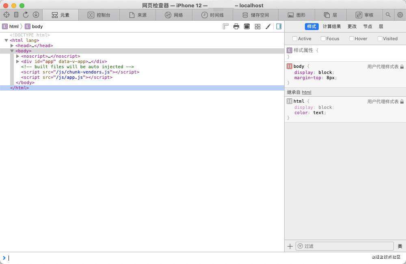Click lock icon next to body rule
This screenshot has height=264, width=406.
point(402,67)
